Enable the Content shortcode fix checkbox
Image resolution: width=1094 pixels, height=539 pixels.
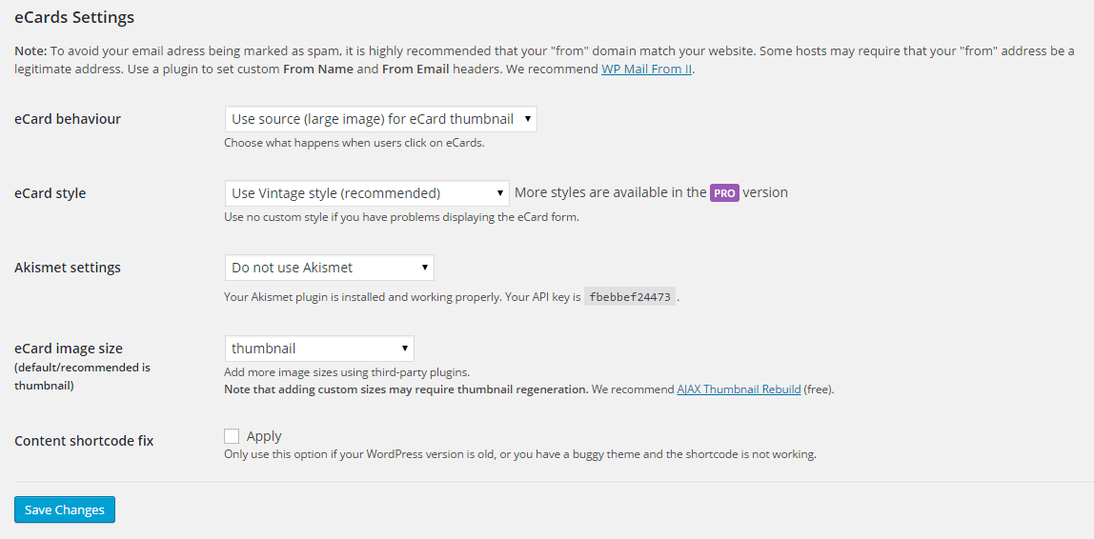tap(232, 436)
